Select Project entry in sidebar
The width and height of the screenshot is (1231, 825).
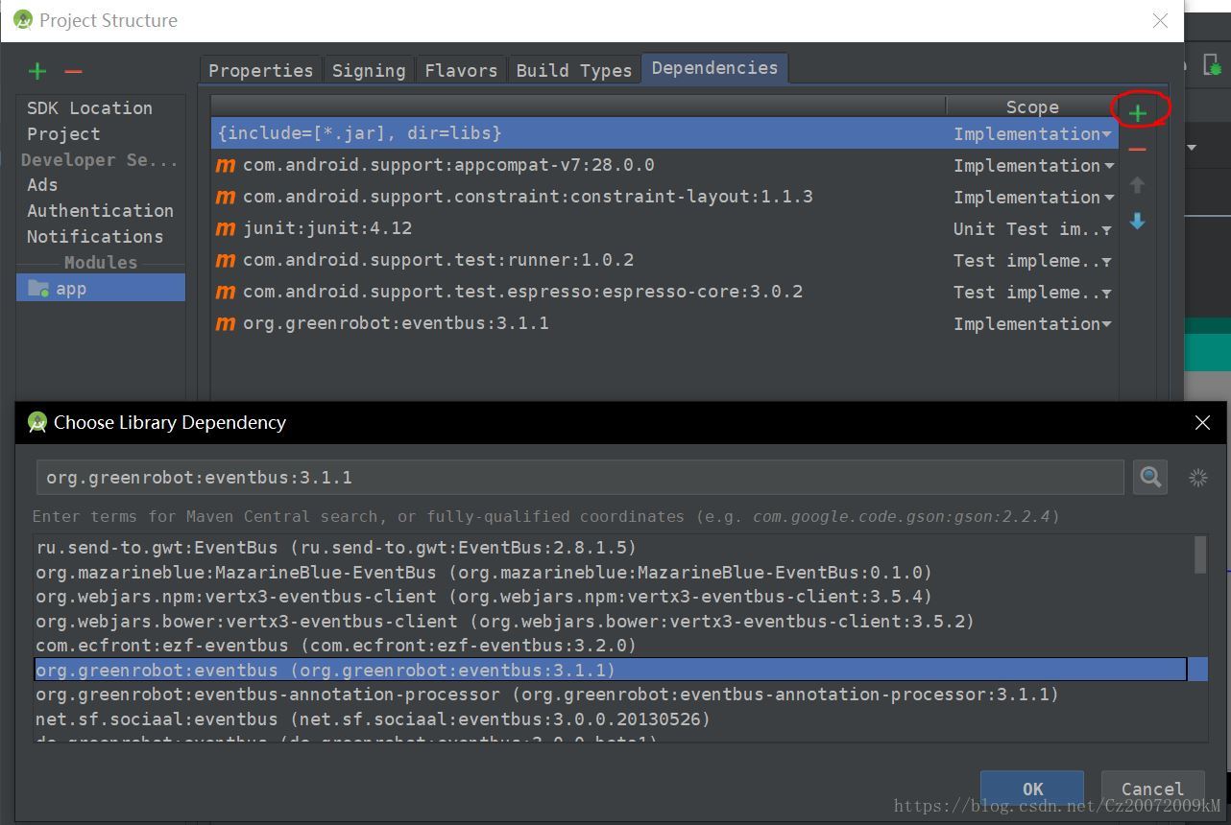(x=63, y=133)
